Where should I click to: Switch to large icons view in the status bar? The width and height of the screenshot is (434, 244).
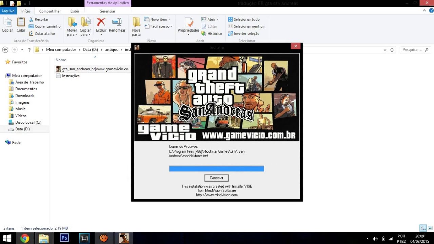pos(430,228)
